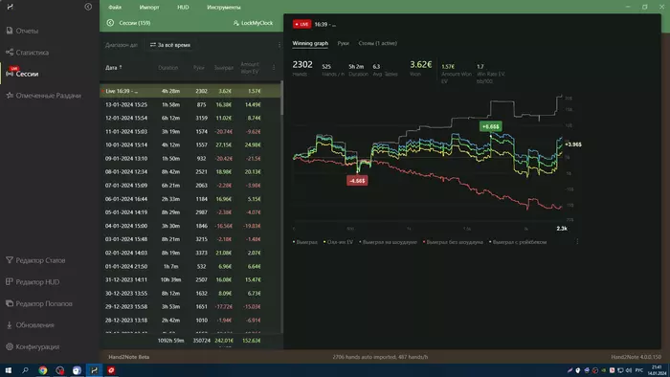Click the -4.66$ low marker on graph
This screenshot has width=670, height=377.
point(357,181)
